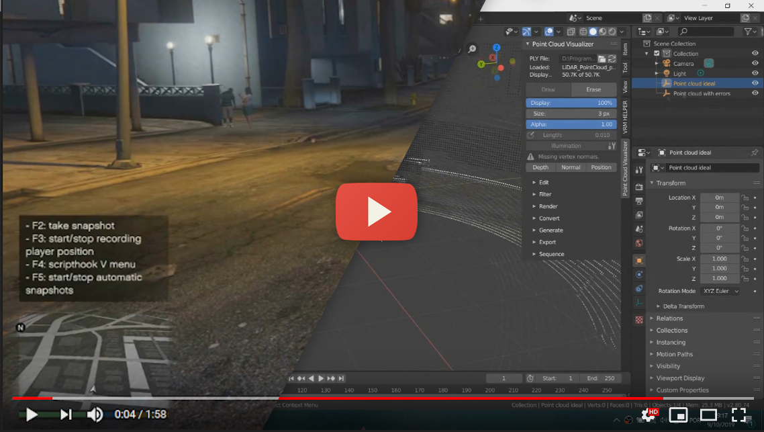Mute the video volume

[95, 415]
